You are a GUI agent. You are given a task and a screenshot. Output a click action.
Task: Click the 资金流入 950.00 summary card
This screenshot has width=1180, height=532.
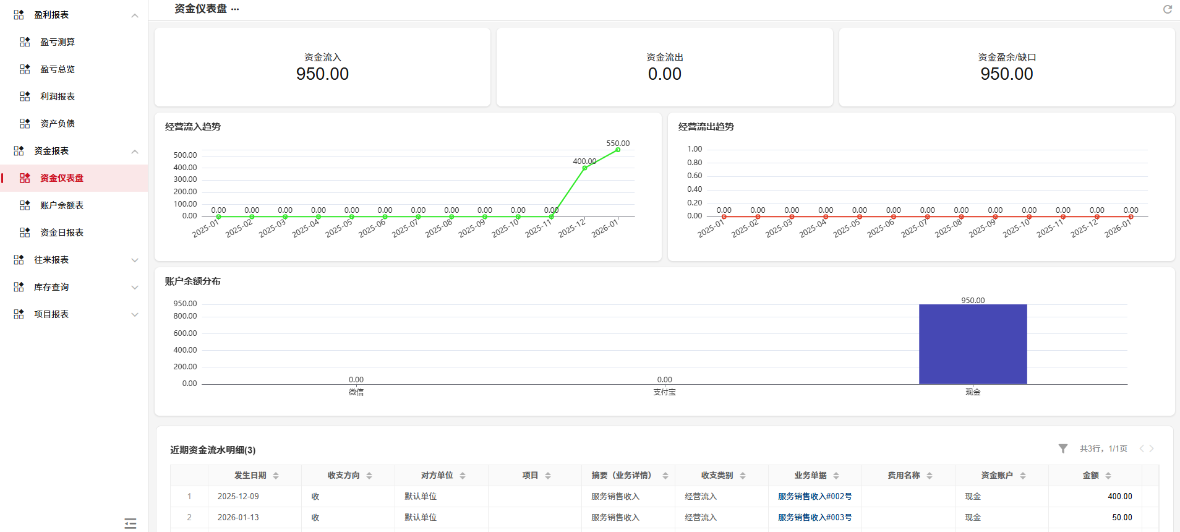point(322,67)
